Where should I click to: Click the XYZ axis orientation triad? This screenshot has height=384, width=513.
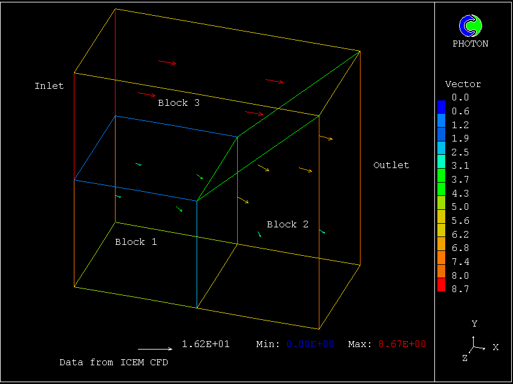[476, 345]
